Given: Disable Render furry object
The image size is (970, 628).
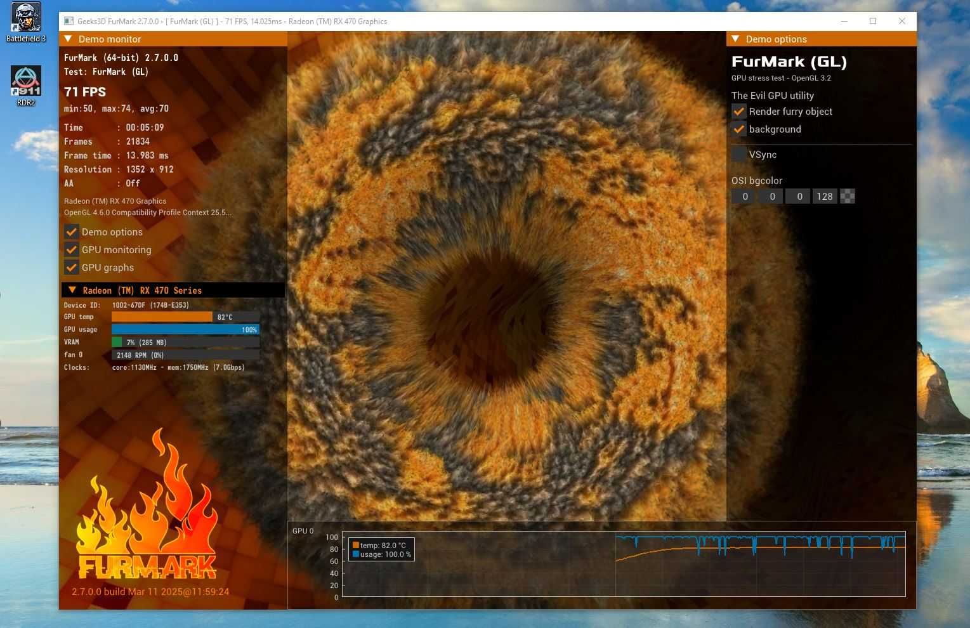Looking at the screenshot, I should pyautogui.click(x=739, y=111).
